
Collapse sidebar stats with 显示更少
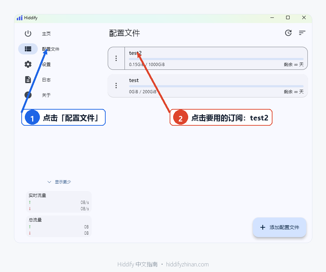59,182
